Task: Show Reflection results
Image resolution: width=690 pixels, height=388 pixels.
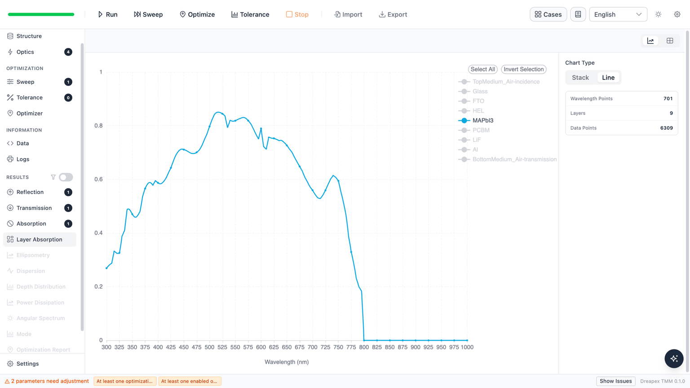Action: pos(40,192)
